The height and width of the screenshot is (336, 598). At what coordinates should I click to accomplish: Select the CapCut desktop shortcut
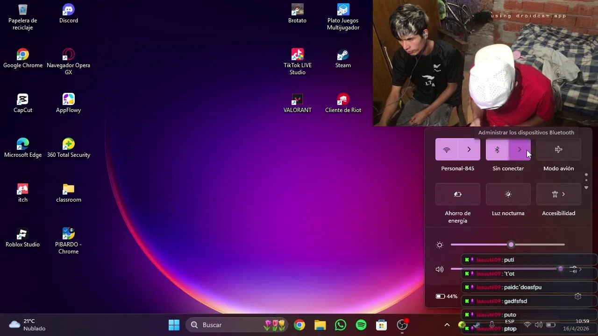point(22,103)
